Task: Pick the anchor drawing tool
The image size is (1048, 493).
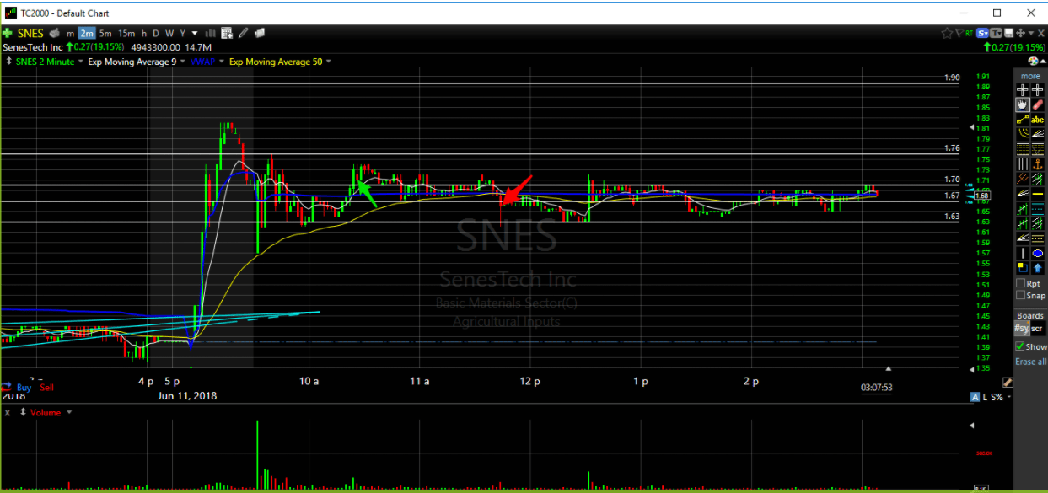Action: point(1038,164)
